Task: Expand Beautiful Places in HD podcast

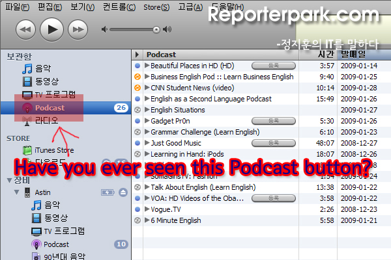Action: point(147,66)
